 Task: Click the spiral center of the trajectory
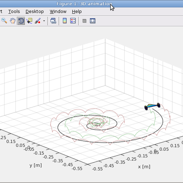coord(96,124)
